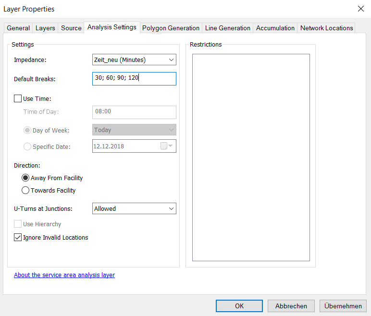Open the Source tab

point(71,28)
